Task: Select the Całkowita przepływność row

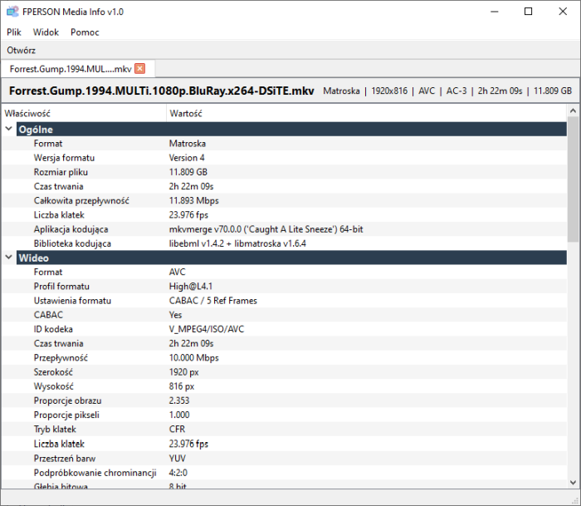Action: coord(285,200)
